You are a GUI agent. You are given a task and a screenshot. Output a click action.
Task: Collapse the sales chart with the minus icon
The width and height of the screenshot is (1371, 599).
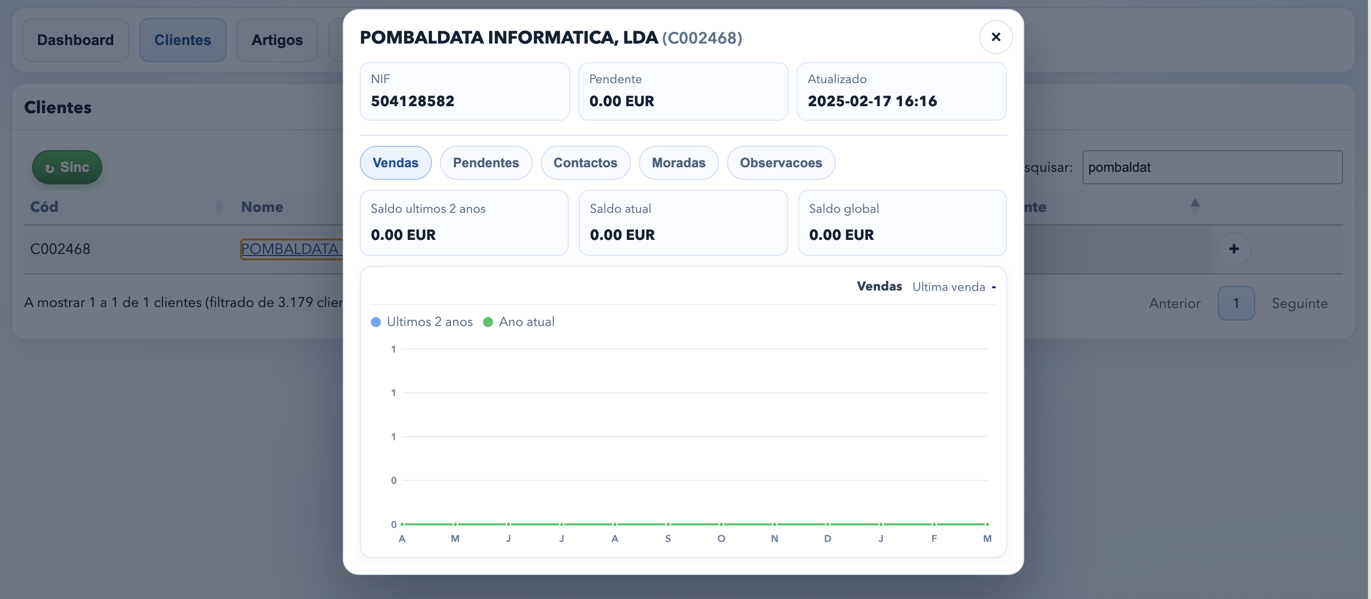(993, 287)
